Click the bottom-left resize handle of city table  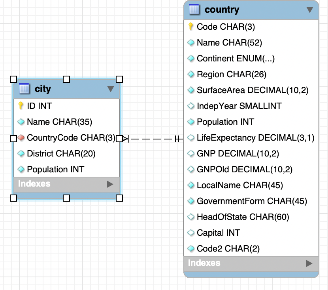13,198
